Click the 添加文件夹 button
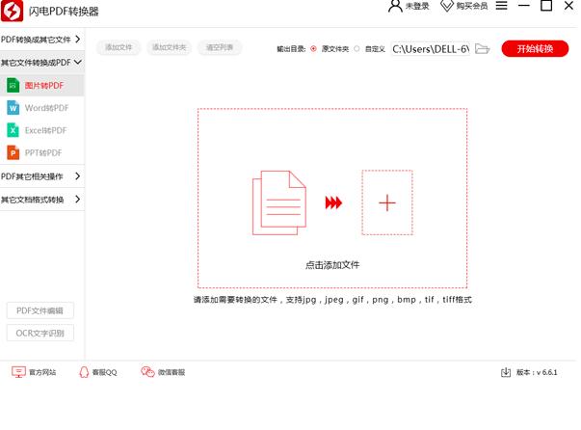The image size is (581, 430). coord(169,47)
